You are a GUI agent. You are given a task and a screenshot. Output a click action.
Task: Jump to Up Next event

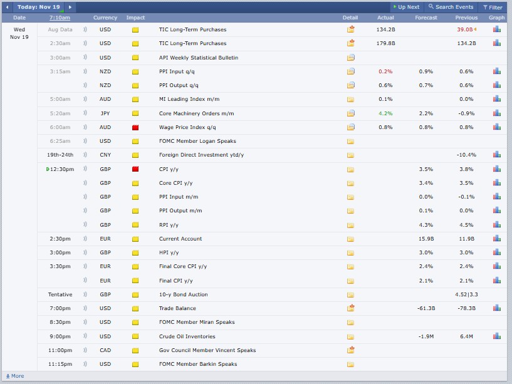pos(405,8)
